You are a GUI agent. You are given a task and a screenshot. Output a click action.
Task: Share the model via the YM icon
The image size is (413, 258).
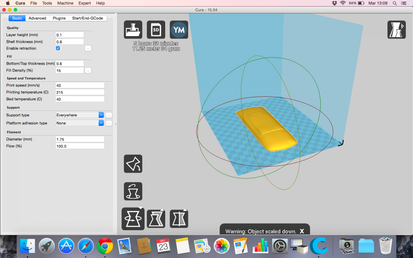tap(179, 30)
